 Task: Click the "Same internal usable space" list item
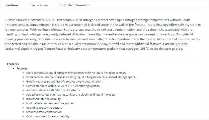(82, 77)
